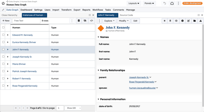Image resolution: width=204 pixels, height=112 pixels.
Task: Open the Import tab
Action: (56, 10)
